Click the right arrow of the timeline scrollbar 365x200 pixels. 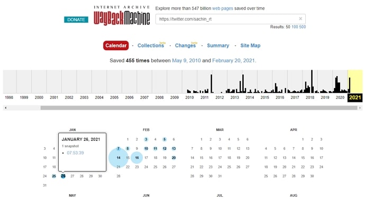click(360, 108)
